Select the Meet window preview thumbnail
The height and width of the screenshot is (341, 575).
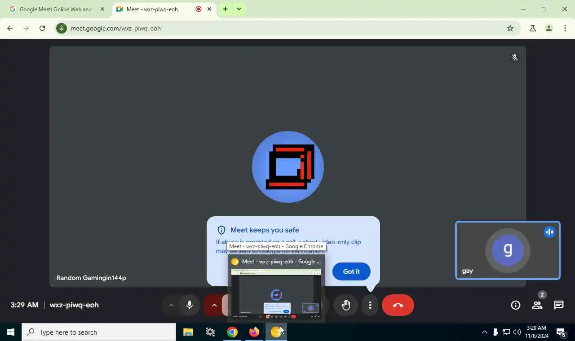(x=276, y=294)
